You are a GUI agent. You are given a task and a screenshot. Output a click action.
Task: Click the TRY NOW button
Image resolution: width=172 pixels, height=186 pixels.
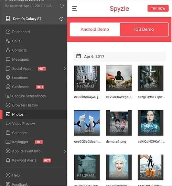[158, 8]
